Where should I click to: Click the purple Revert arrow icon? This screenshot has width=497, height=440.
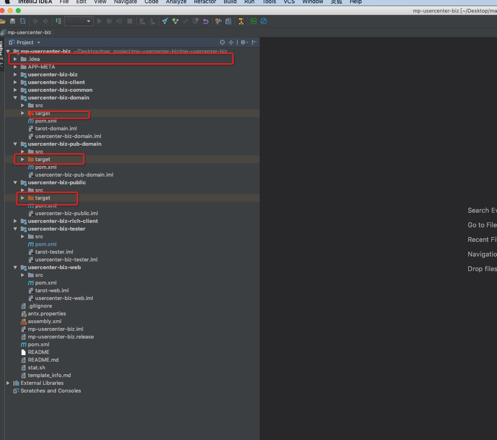click(x=206, y=21)
